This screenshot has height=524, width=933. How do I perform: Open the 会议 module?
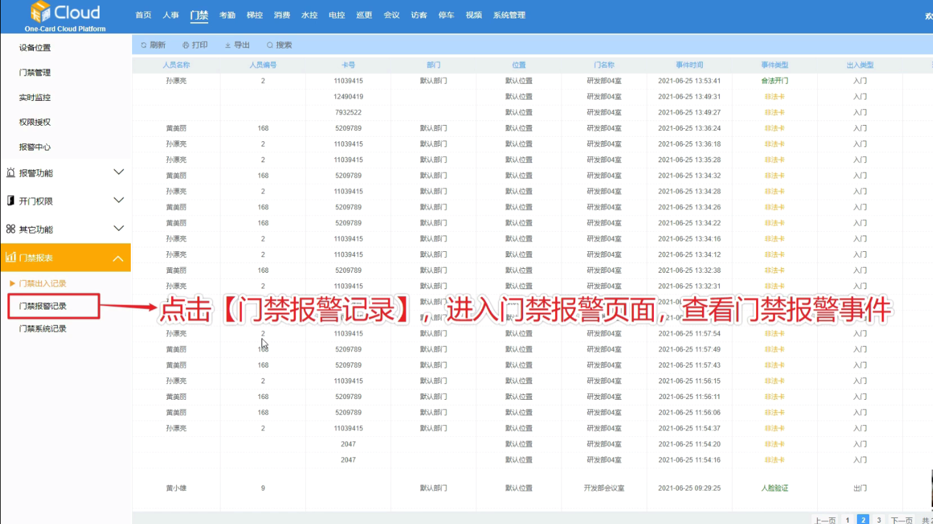pyautogui.click(x=391, y=15)
